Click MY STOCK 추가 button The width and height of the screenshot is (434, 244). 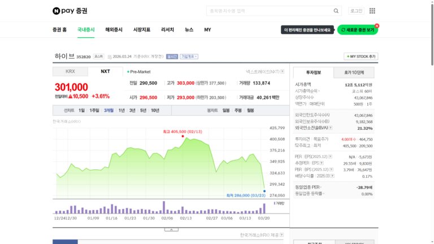361,56
